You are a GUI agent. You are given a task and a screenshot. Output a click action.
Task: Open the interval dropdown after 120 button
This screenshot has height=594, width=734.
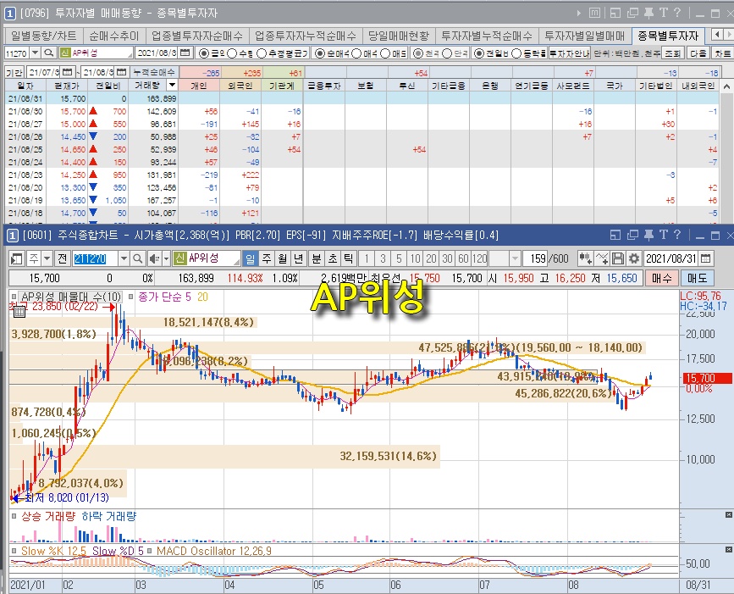pyautogui.click(x=515, y=258)
